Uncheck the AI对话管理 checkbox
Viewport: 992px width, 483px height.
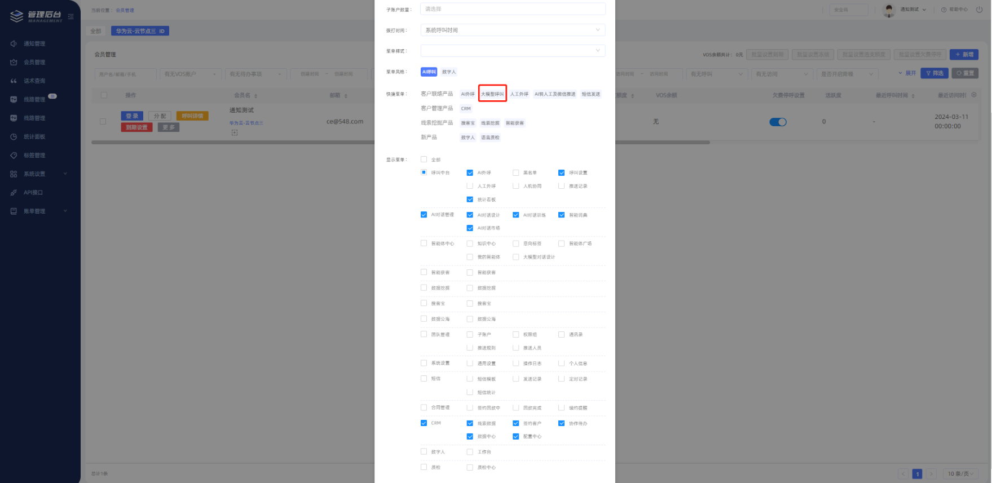coord(424,215)
